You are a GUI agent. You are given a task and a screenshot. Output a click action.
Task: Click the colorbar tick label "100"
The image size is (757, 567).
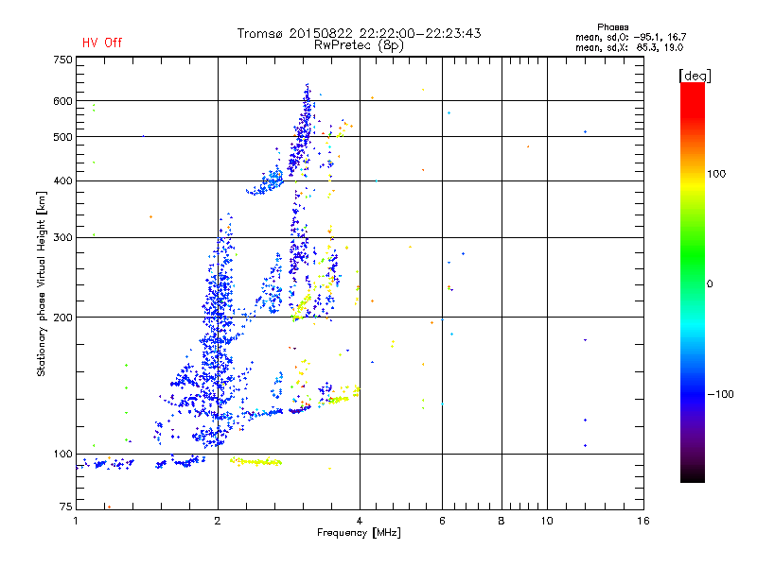(716, 174)
